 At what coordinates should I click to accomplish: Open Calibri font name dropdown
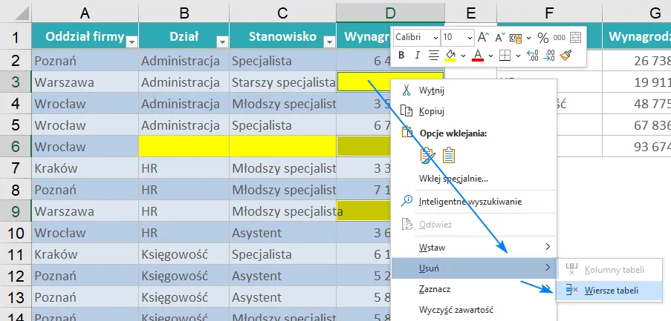(x=435, y=38)
